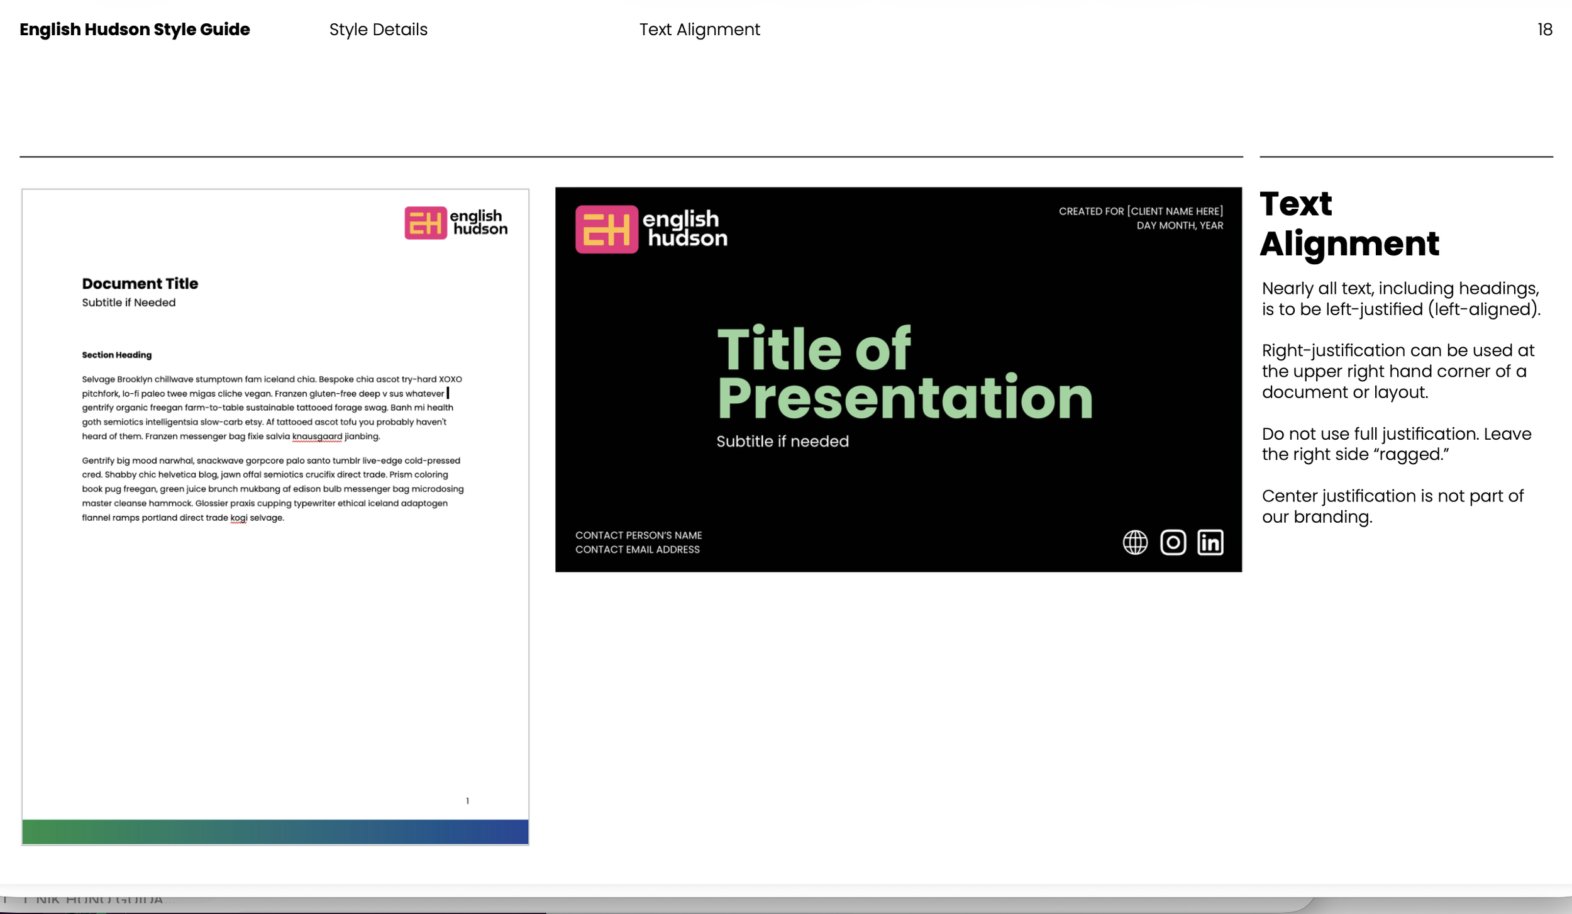The height and width of the screenshot is (914, 1572).
Task: Click the 'Section Heading' text
Action: 116,355
